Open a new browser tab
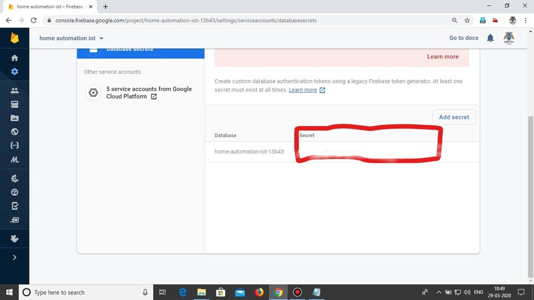This screenshot has height=300, width=534. click(105, 6)
